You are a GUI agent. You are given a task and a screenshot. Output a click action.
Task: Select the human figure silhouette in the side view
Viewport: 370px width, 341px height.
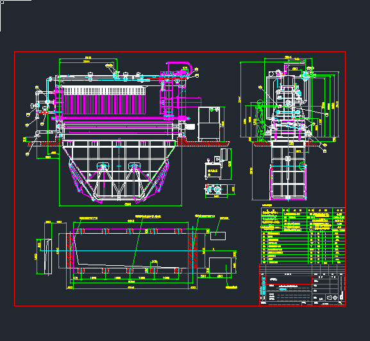[x=260, y=121]
